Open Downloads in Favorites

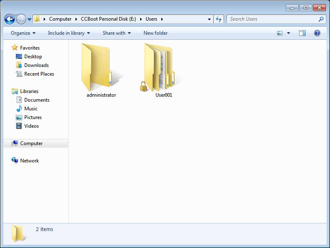pos(36,65)
